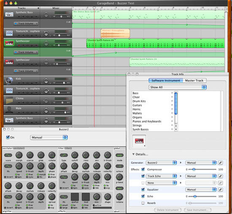Turn off the Buzzer2 On checkbox
232x214 pixels.
click(x=8, y=137)
